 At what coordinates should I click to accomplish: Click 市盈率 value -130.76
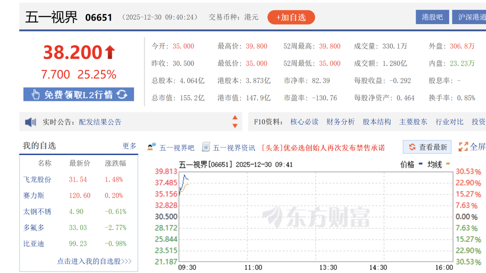point(324,98)
